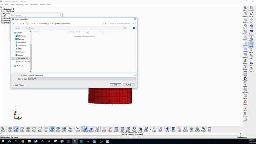The height and width of the screenshot is (144, 256).
Task: Open the Keyword manager icon
Action: pos(245,14)
